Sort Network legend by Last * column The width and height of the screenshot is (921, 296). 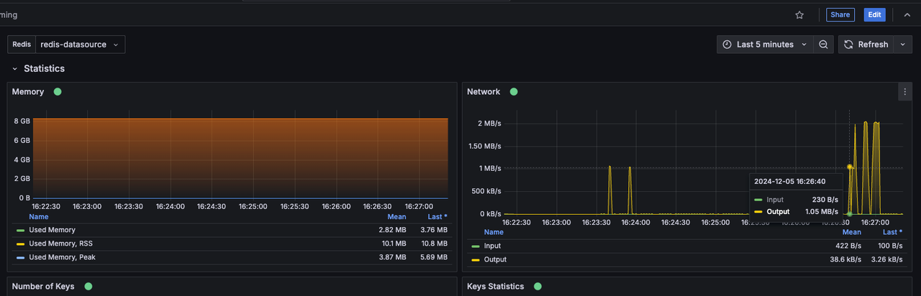892,232
